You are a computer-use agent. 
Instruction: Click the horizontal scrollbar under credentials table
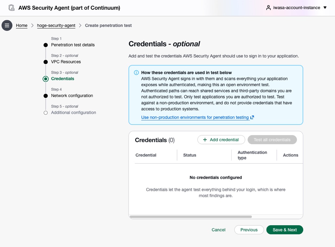tap(191, 217)
